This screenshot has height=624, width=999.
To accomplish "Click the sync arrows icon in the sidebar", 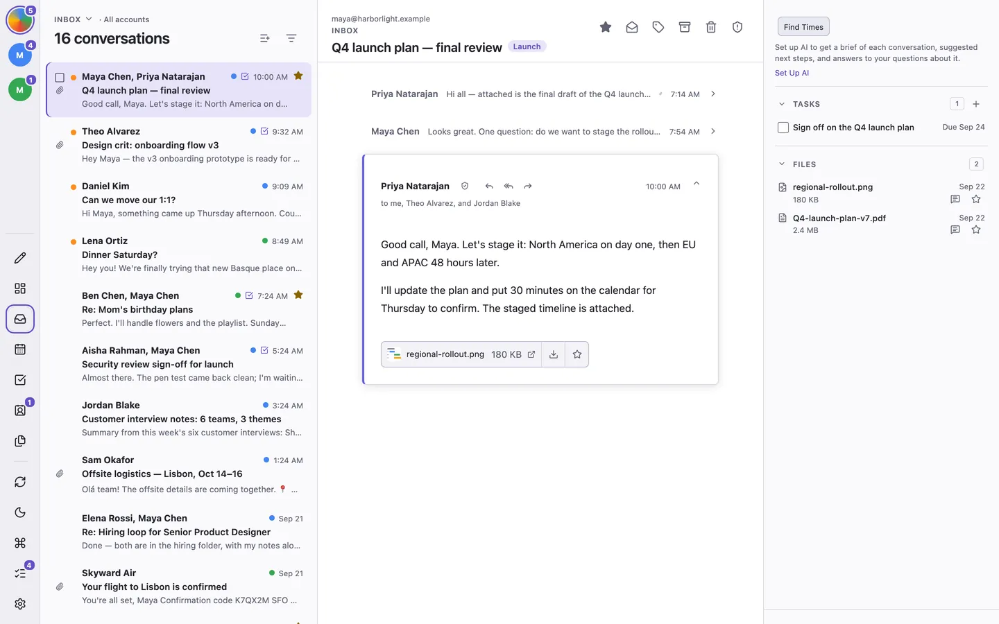I will (x=20, y=482).
